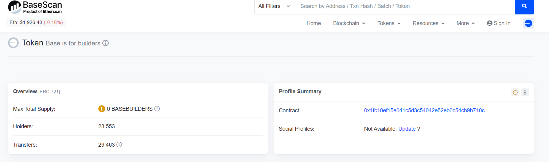Open the contract address link
549x162 pixels.
pyautogui.click(x=424, y=110)
